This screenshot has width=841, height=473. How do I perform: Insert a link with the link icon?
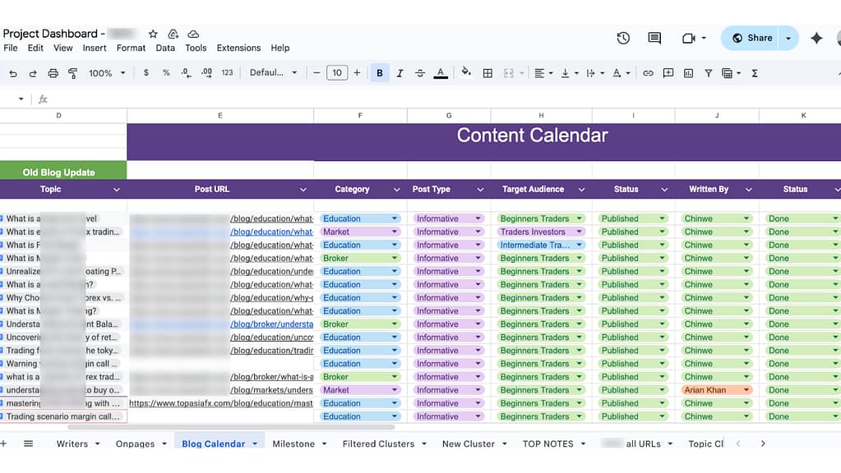[649, 72]
